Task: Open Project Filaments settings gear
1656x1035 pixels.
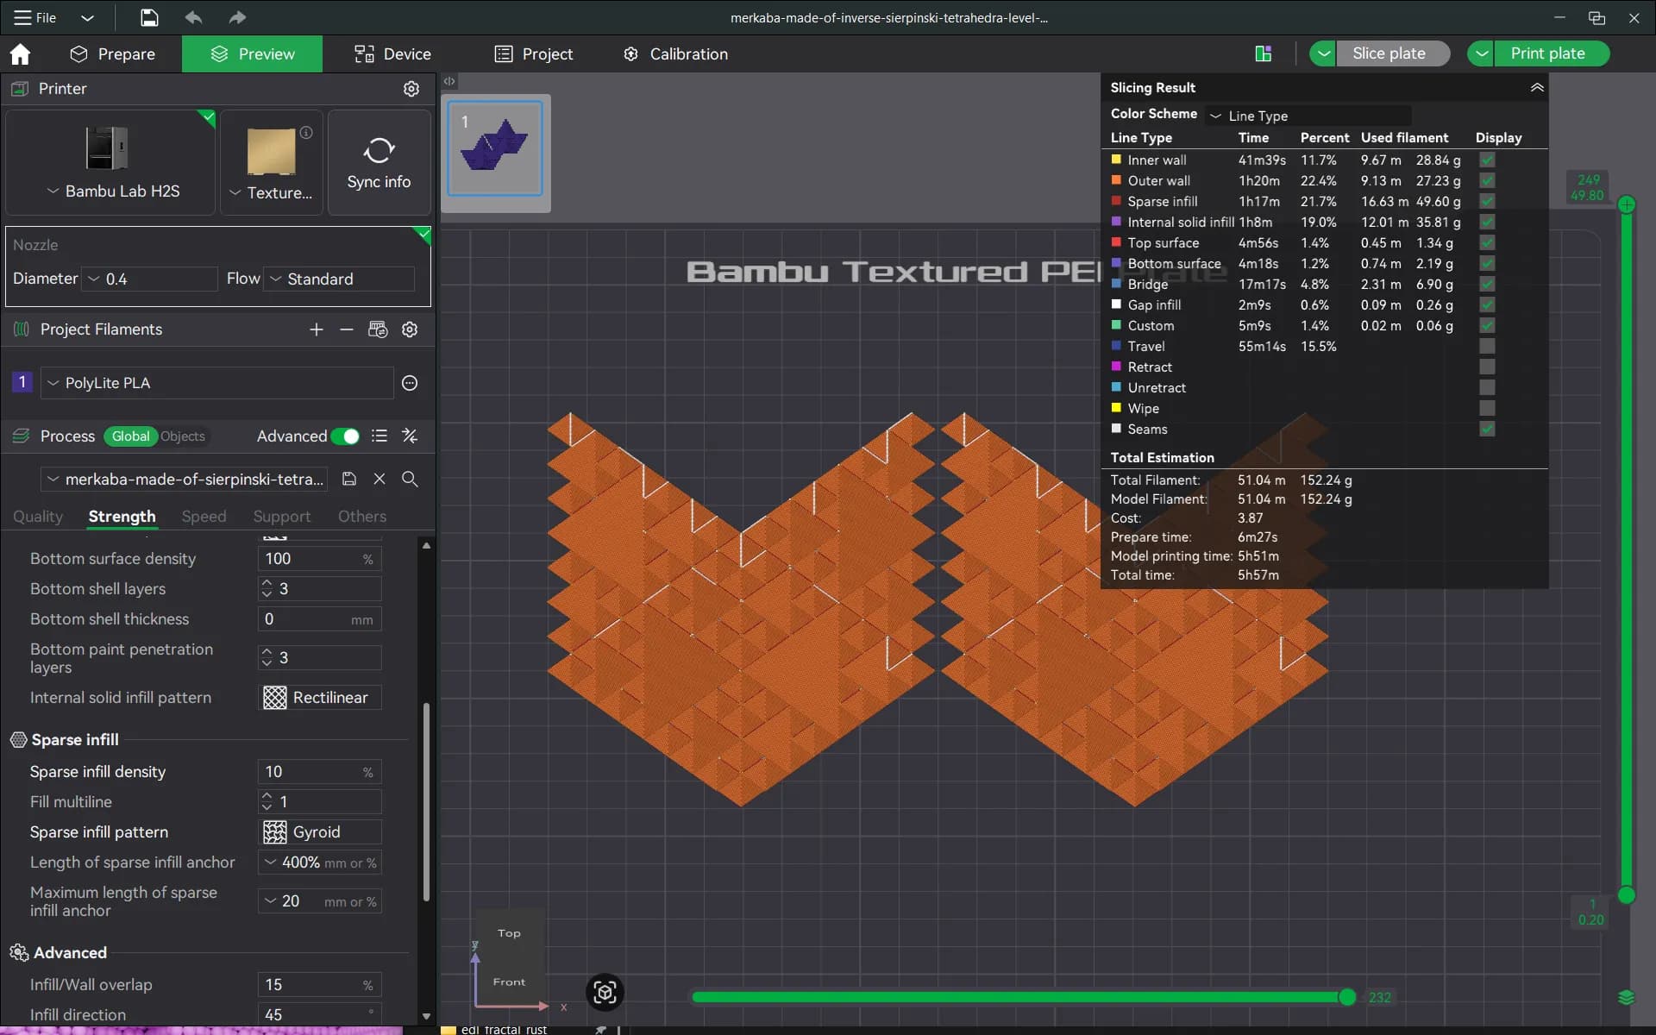Action: pyautogui.click(x=410, y=329)
